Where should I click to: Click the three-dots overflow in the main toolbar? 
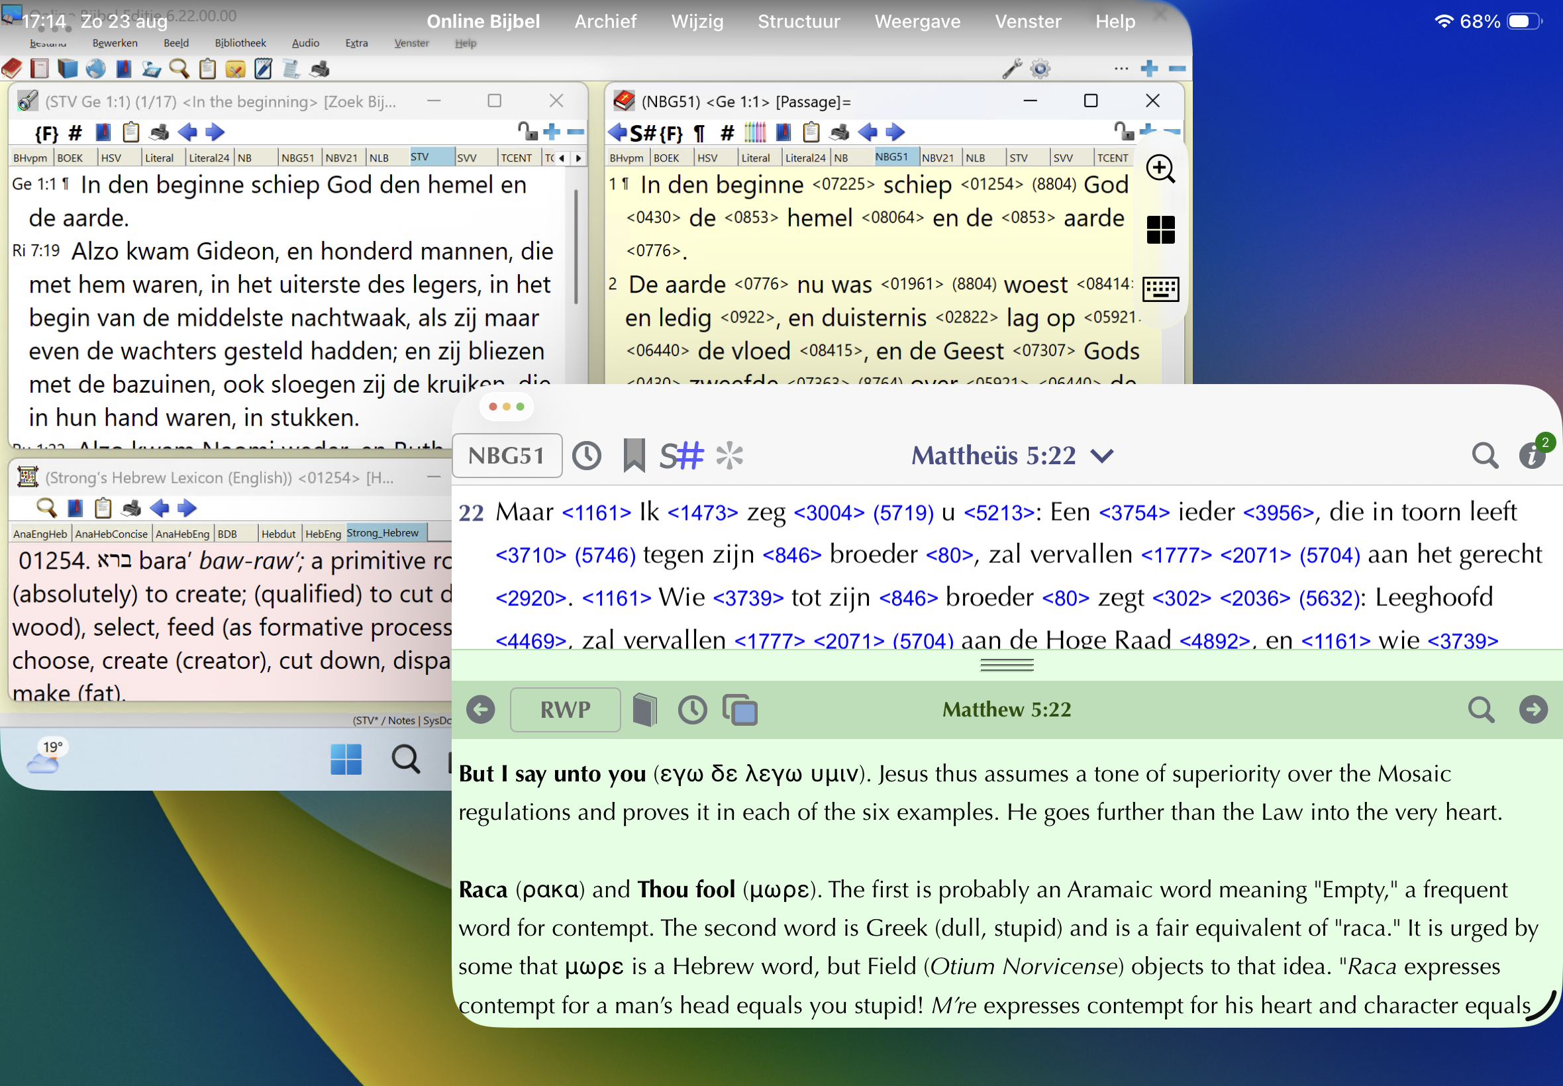[x=1121, y=69]
